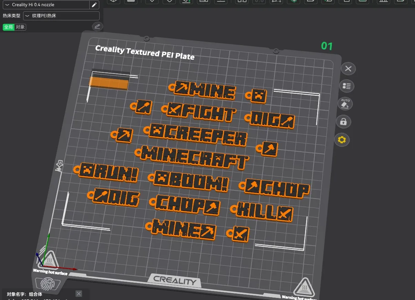
Task: Click the green plate number 01
Action: [x=327, y=46]
